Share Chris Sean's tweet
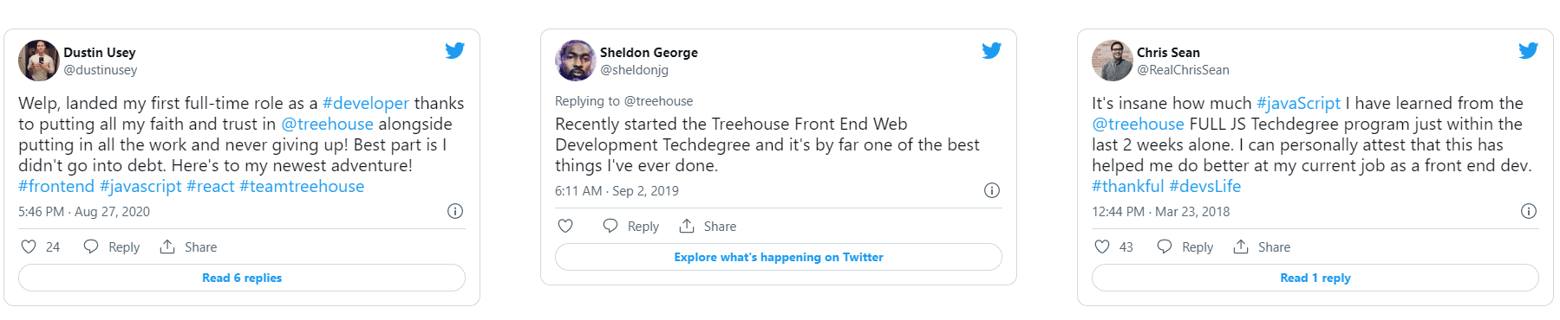1560x320 pixels. click(1262, 247)
